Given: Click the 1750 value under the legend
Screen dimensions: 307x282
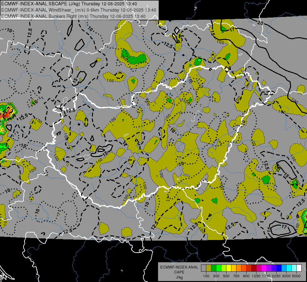Looking at the screenshot, I should [266, 276].
